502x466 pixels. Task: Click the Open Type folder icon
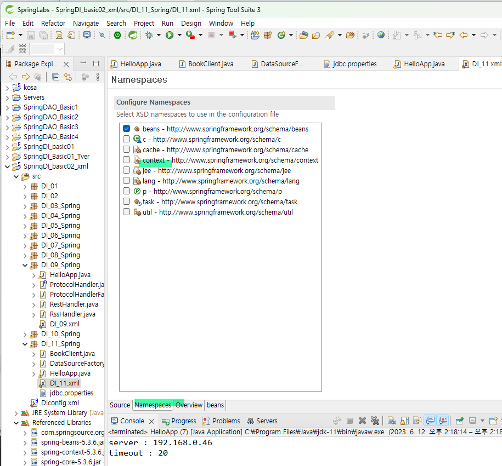(x=304, y=35)
